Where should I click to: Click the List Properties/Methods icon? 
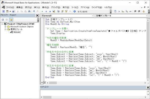click(115, 11)
